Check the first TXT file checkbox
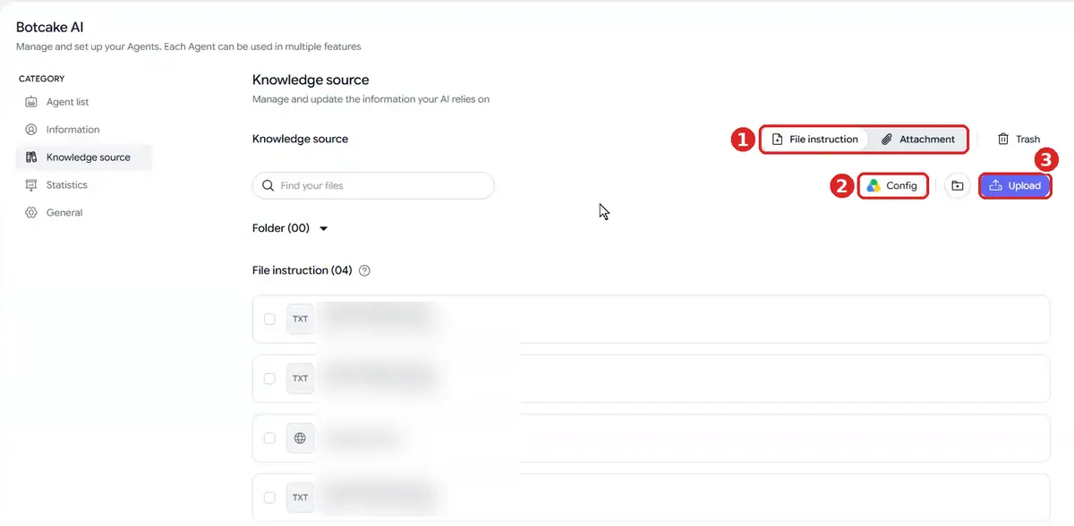This screenshot has width=1074, height=526. pos(269,319)
